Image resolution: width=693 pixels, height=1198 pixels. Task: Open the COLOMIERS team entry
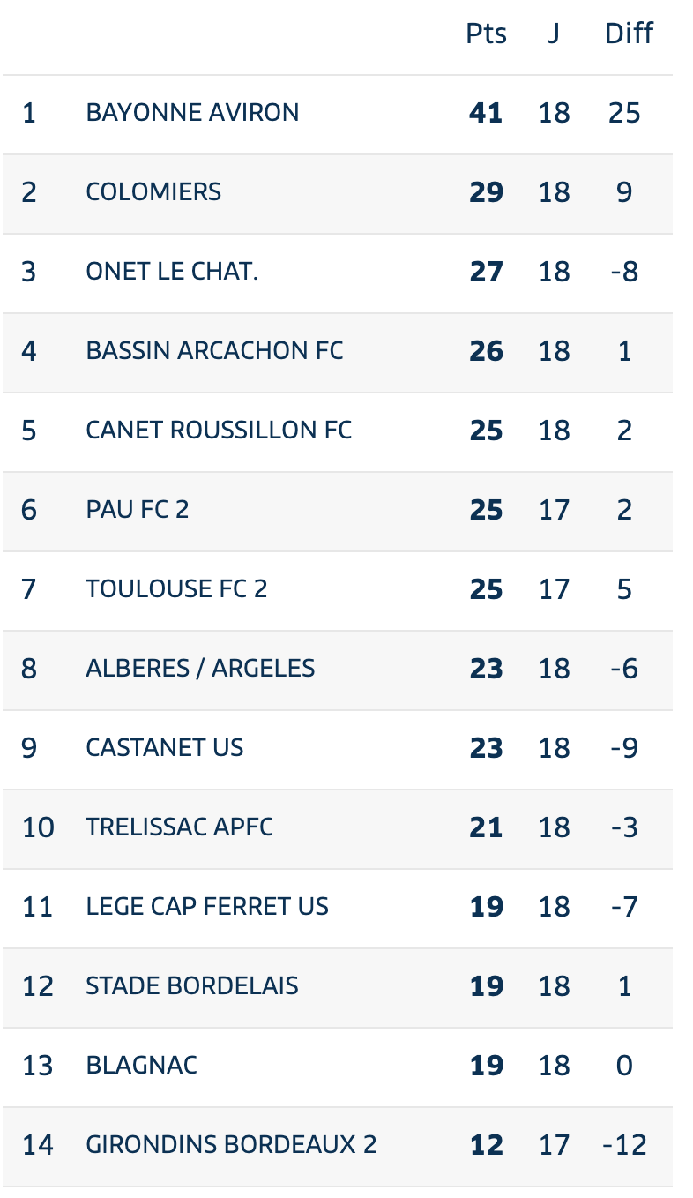coord(153,192)
